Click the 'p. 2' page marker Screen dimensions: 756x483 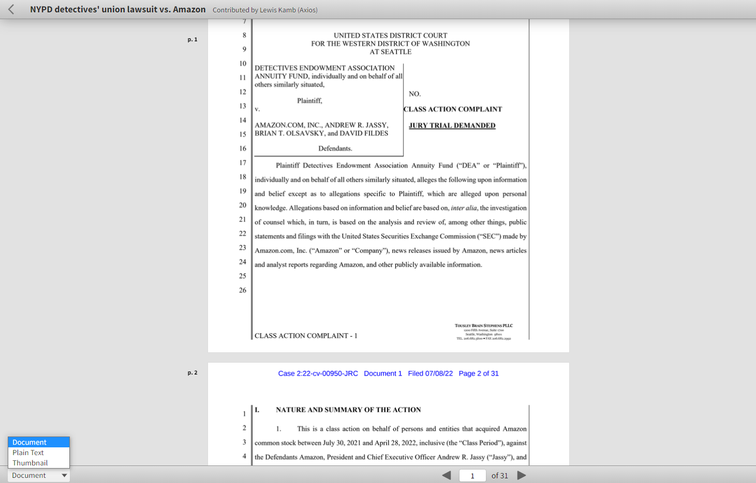pyautogui.click(x=192, y=372)
